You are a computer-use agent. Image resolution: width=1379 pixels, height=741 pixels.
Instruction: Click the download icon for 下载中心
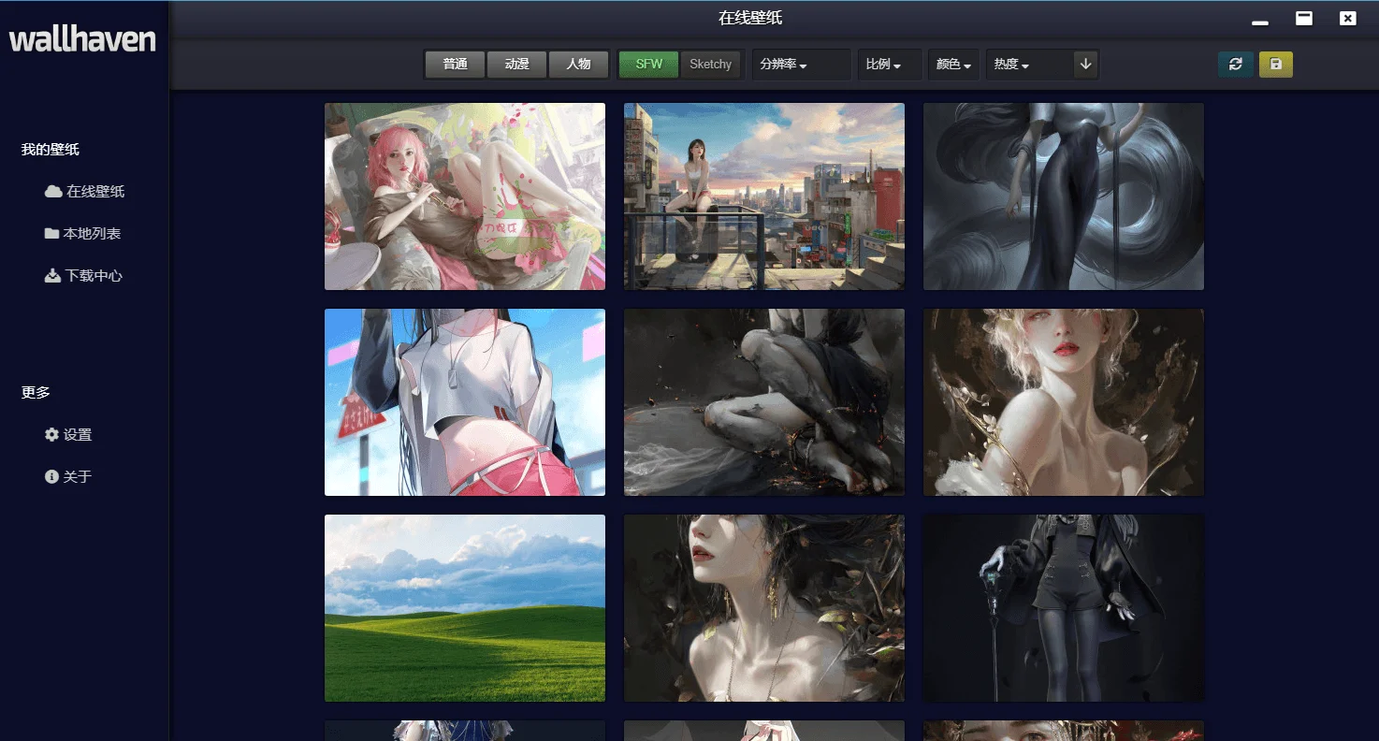51,275
